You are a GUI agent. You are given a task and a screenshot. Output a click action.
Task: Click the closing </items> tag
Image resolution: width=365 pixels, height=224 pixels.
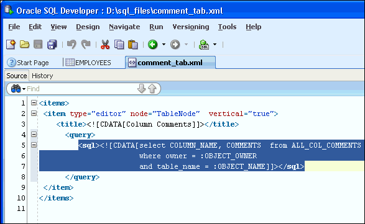pos(56,198)
